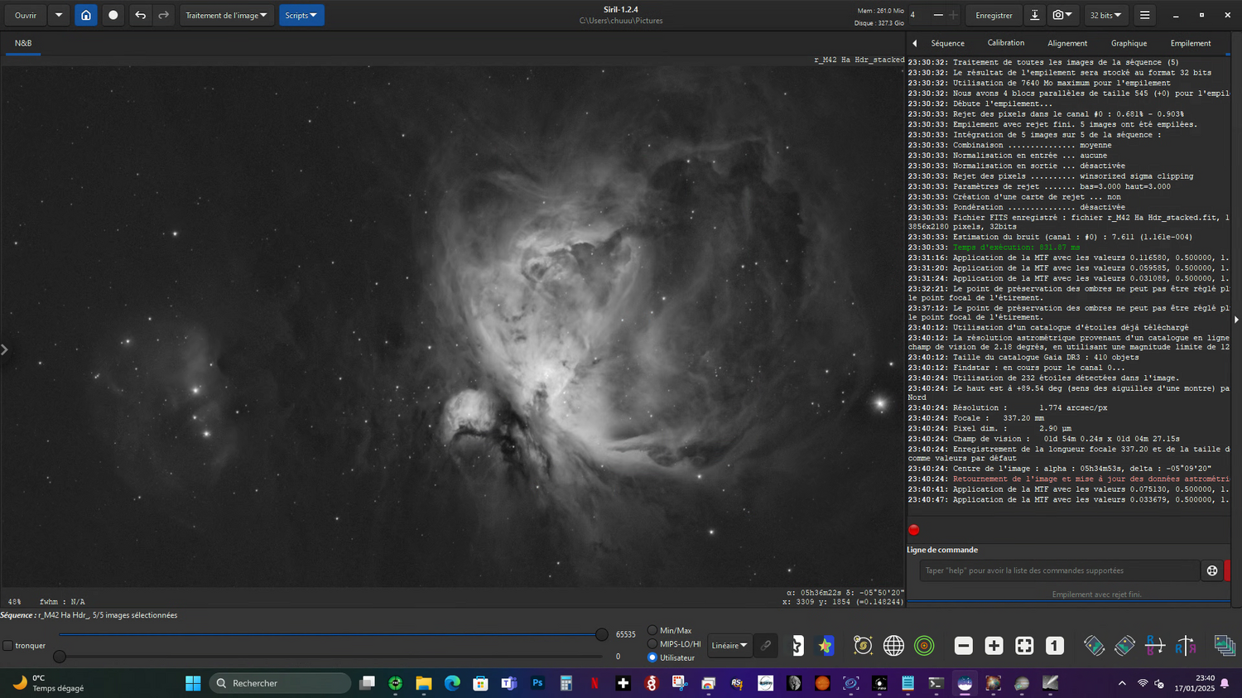Expand the Traitement de l'image menu
1242x698 pixels.
click(226, 15)
